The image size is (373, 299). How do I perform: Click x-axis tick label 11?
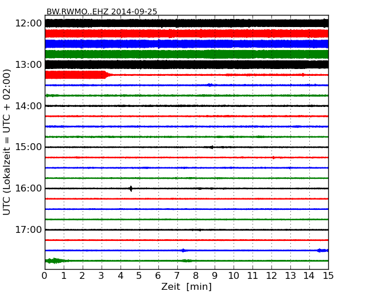[252, 276]
